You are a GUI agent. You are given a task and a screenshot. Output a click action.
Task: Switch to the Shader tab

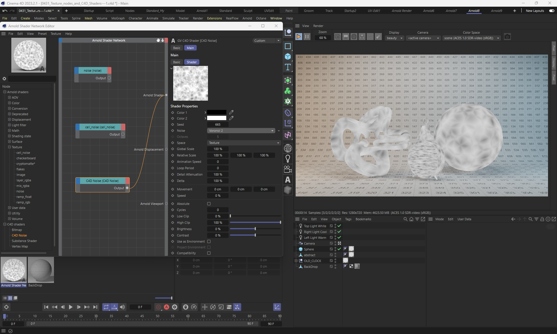pyautogui.click(x=191, y=62)
